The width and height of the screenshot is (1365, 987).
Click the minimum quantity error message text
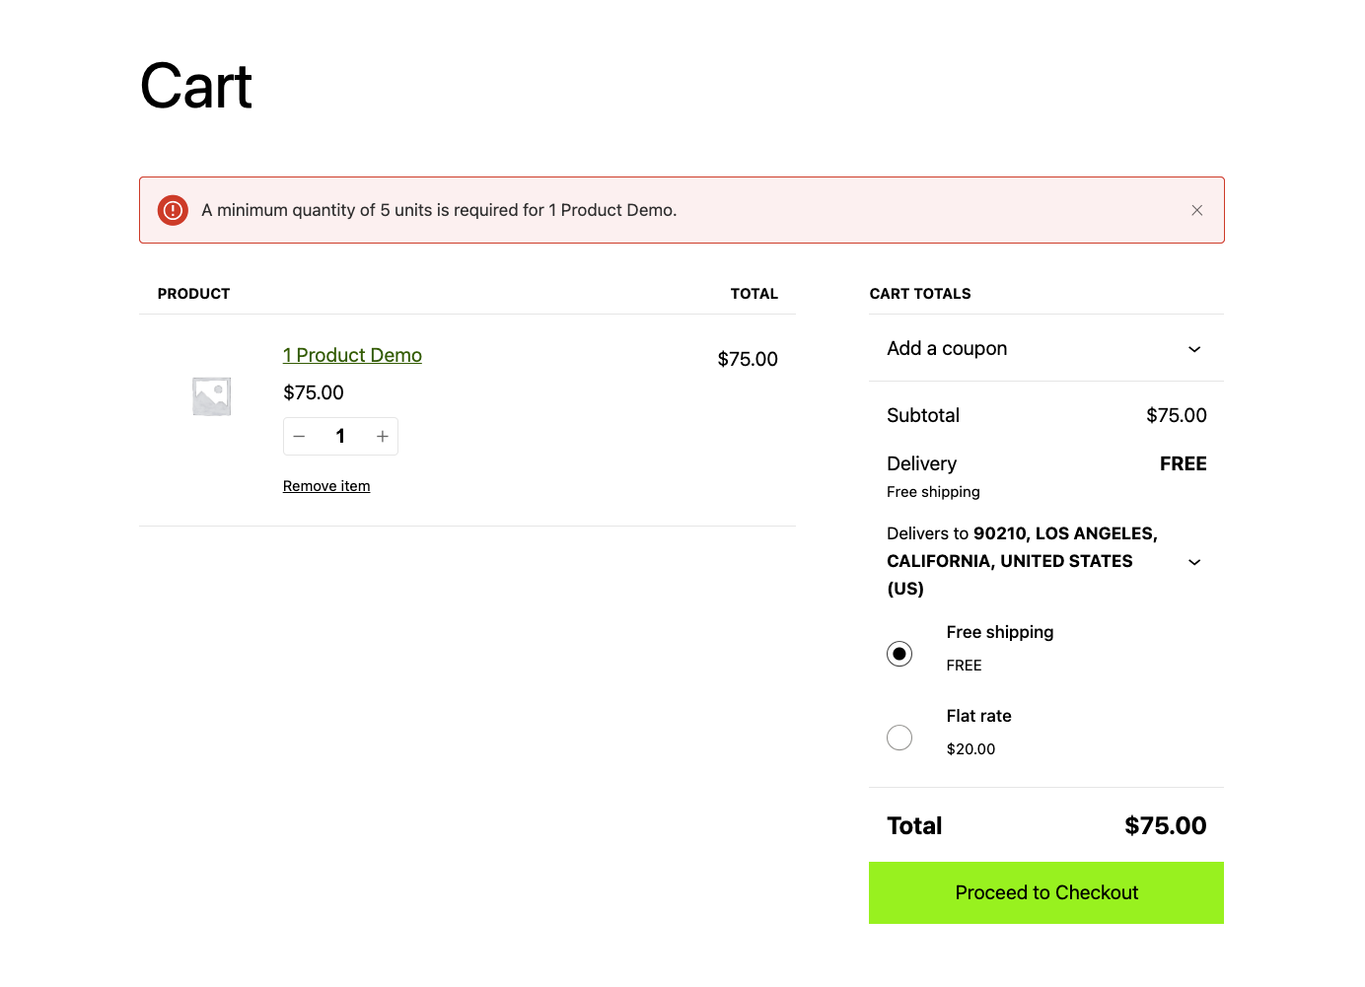tap(439, 210)
